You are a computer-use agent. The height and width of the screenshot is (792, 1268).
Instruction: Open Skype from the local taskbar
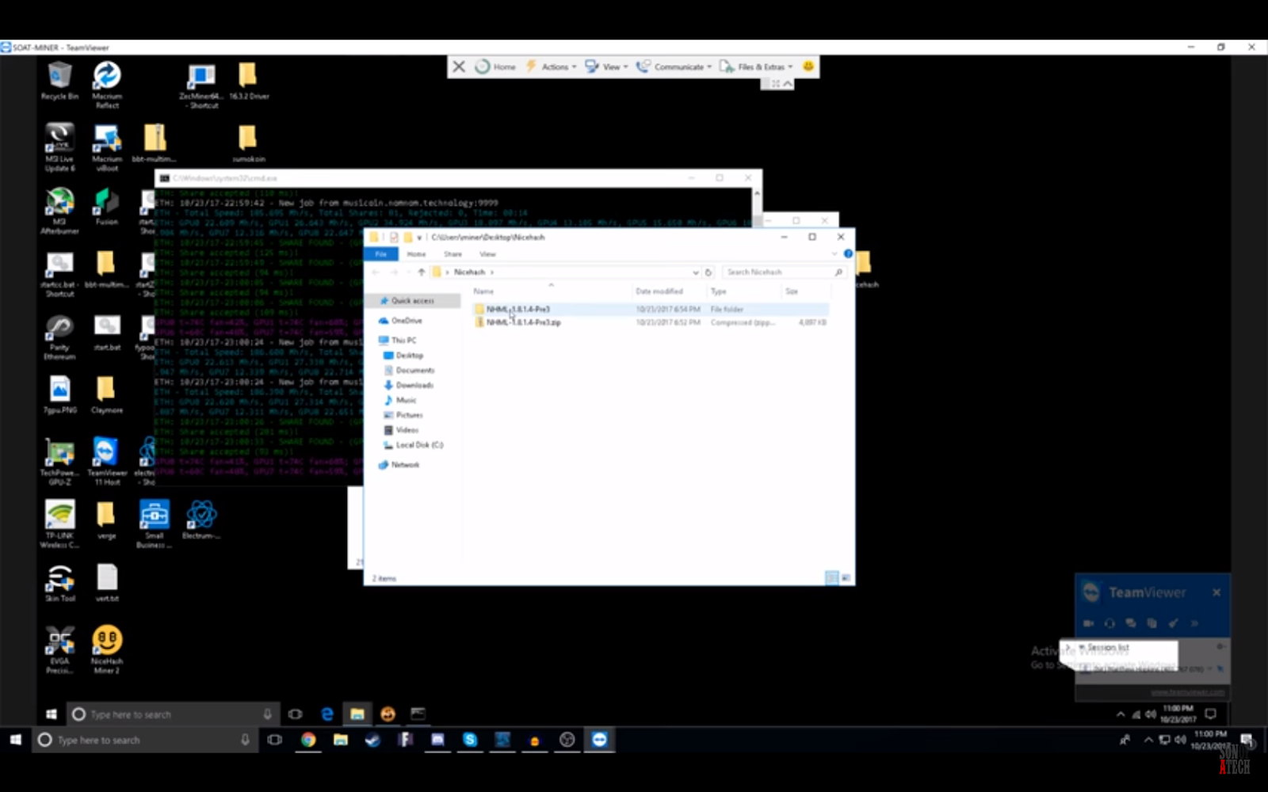coord(470,740)
